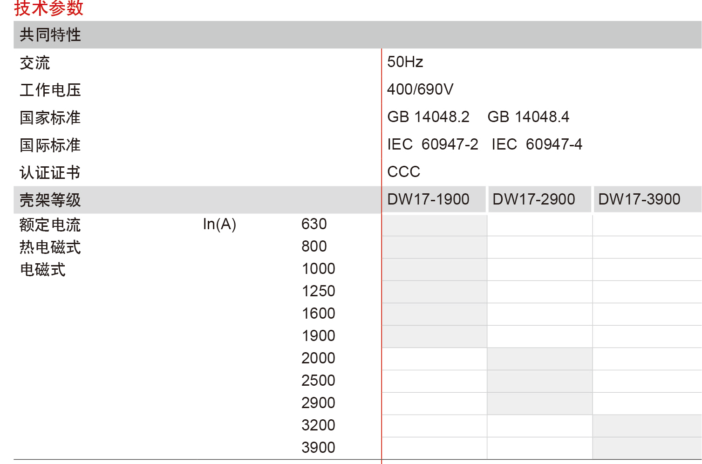Select IEC 60947-2 standard text

432,144
